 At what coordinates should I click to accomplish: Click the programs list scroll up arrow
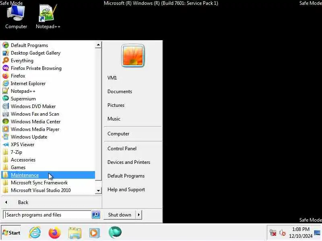[98, 45]
